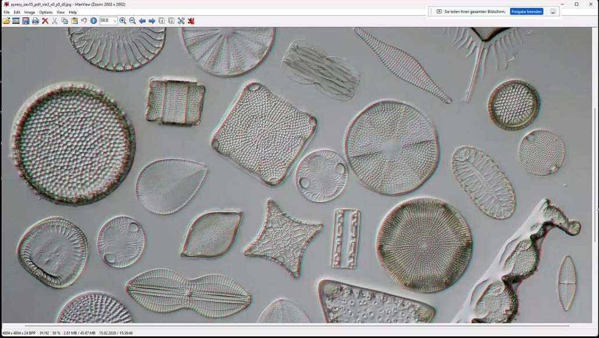Click the Freigabe beenden button
Image resolution: width=599 pixels, height=338 pixels.
pyautogui.click(x=526, y=12)
